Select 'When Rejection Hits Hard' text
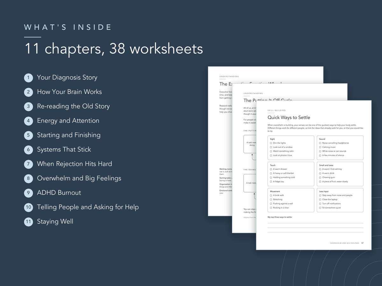The height and width of the screenshot is (286, 382). click(74, 164)
